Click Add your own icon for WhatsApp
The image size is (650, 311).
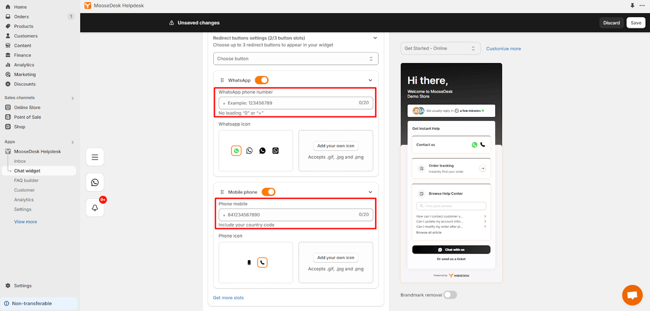coord(336,146)
